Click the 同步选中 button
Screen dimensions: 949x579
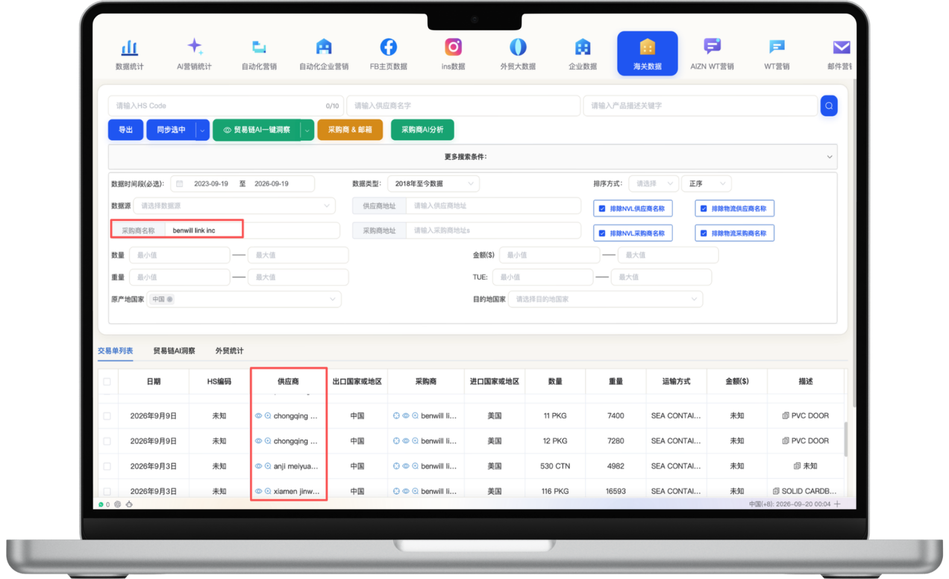tap(171, 130)
